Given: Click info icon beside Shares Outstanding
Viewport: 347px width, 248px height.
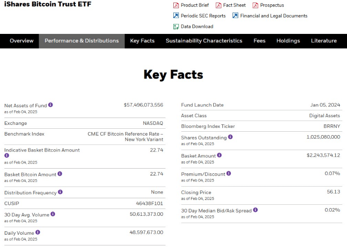Looking at the screenshot, I should pyautogui.click(x=230, y=137).
